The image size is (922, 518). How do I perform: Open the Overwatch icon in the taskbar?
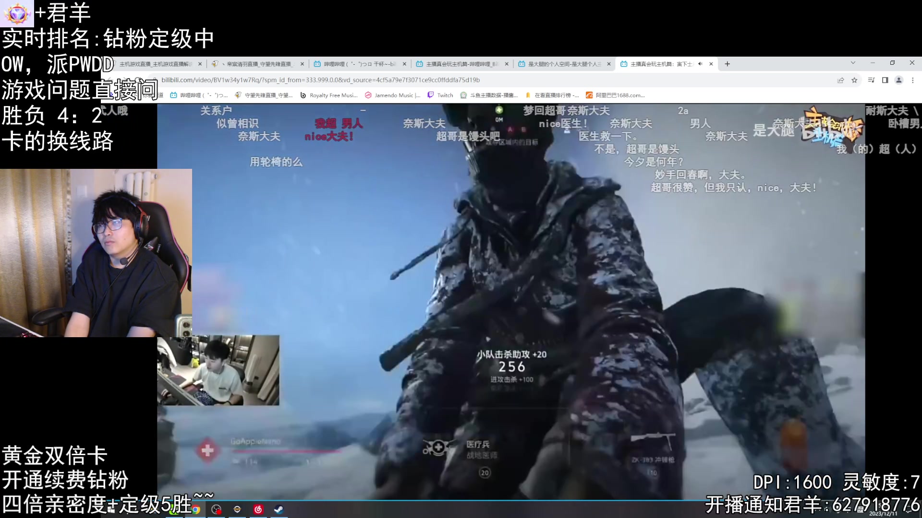[x=237, y=509]
